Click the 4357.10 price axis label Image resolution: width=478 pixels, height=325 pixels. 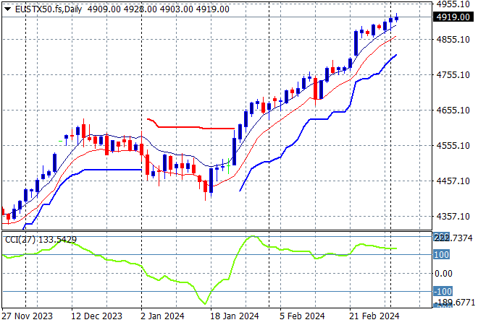(453, 216)
